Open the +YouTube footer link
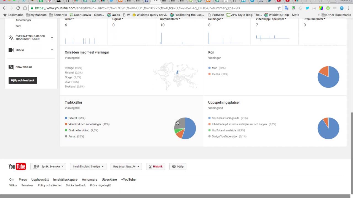 [128, 180]
